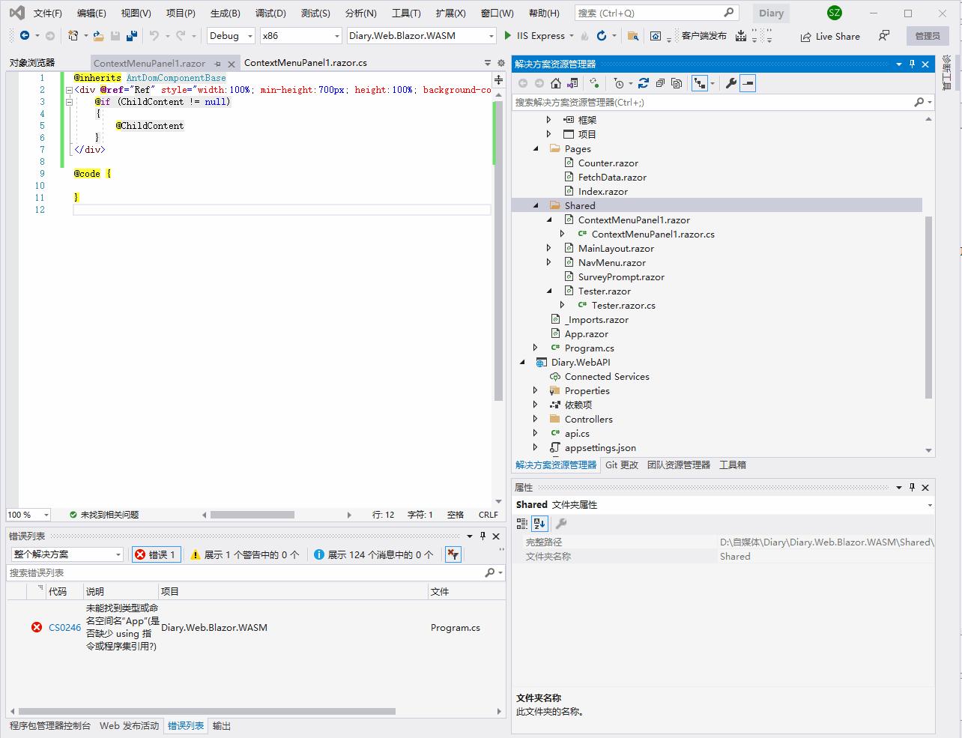The image size is (962, 738).
Task: Click the show all files icon
Action: (677, 83)
